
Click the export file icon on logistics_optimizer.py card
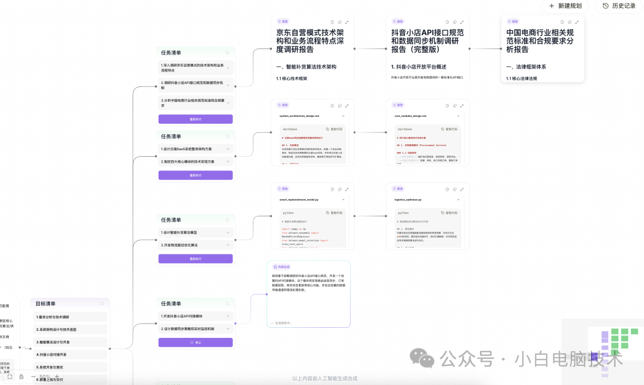pyautogui.click(x=447, y=190)
